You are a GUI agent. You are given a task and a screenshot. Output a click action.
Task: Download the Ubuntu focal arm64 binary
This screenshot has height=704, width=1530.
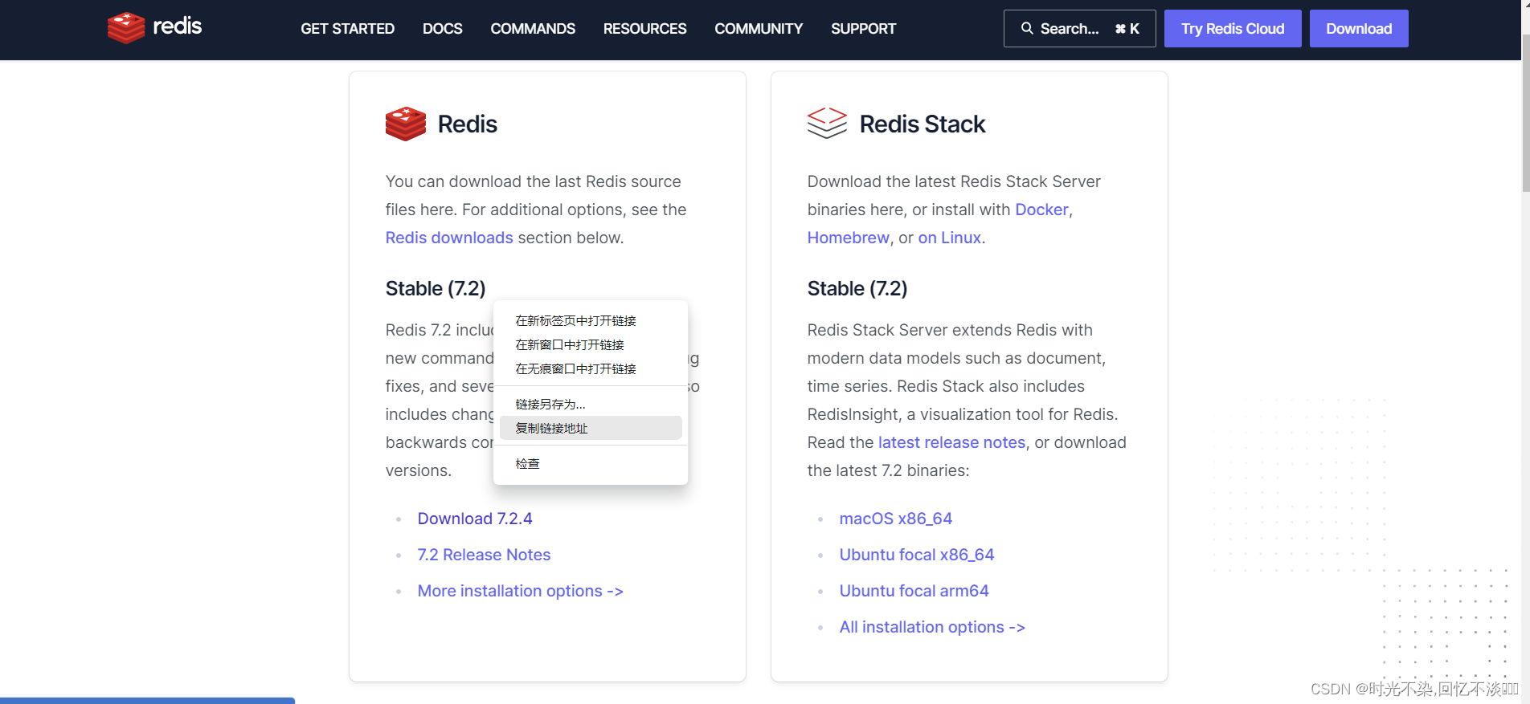point(914,591)
